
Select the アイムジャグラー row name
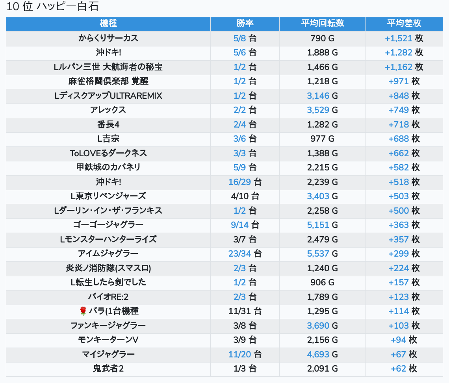click(108, 253)
